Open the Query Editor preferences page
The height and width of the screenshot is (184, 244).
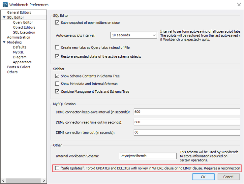coord(23,22)
